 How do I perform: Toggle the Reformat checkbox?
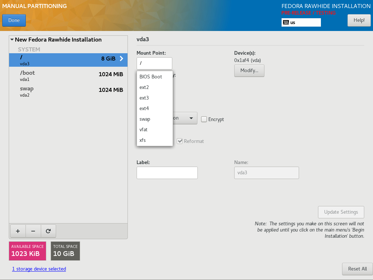click(180, 141)
